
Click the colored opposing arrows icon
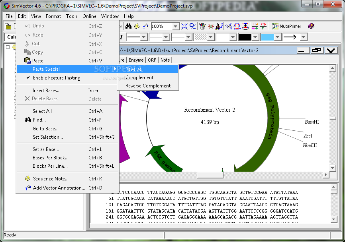255,26
